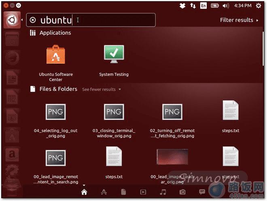Expand the Filter results panel
The height and width of the screenshot is (201, 267).
click(x=239, y=20)
